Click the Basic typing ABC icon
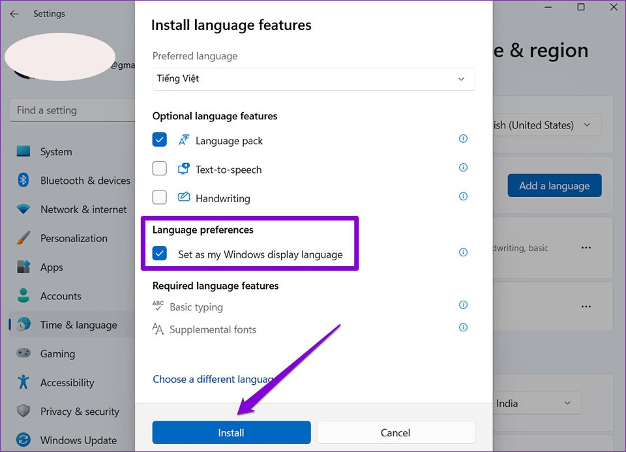 pos(158,306)
